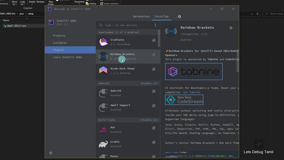Select the Ant plugin icon
This screenshot has width=284, height=160.
103,129
